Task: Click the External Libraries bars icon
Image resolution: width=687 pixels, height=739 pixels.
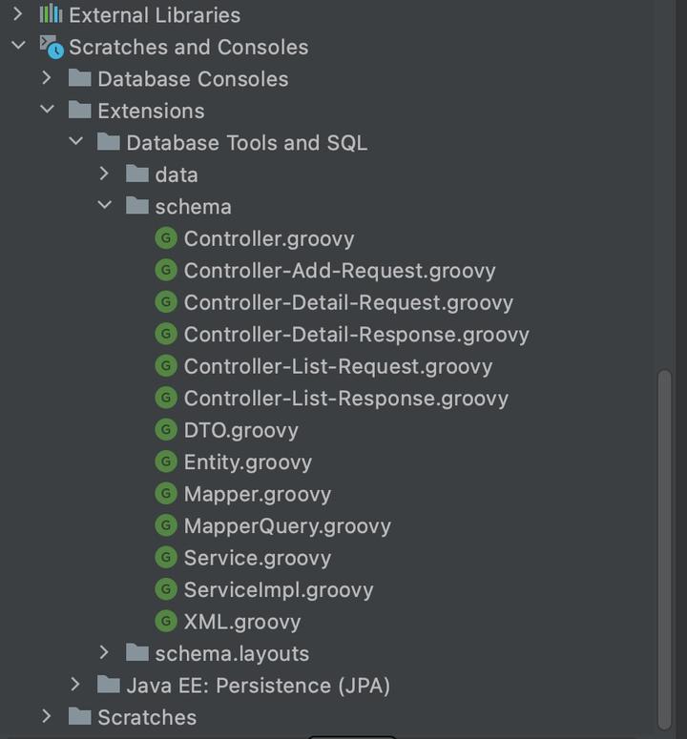Action: 52,15
